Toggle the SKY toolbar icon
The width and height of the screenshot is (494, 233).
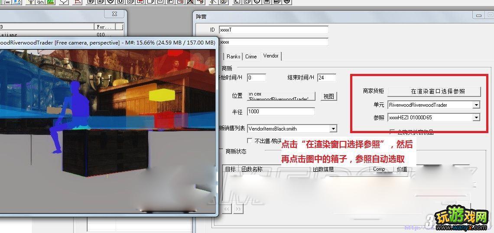point(41,2)
